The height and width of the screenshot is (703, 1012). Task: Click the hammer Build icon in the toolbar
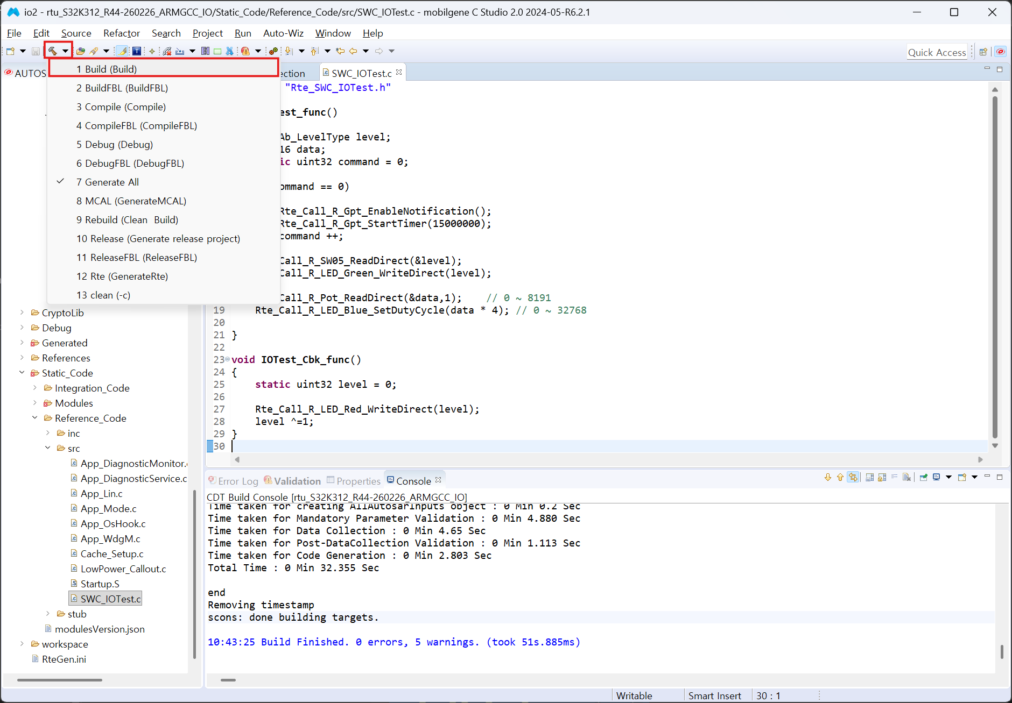pos(53,51)
